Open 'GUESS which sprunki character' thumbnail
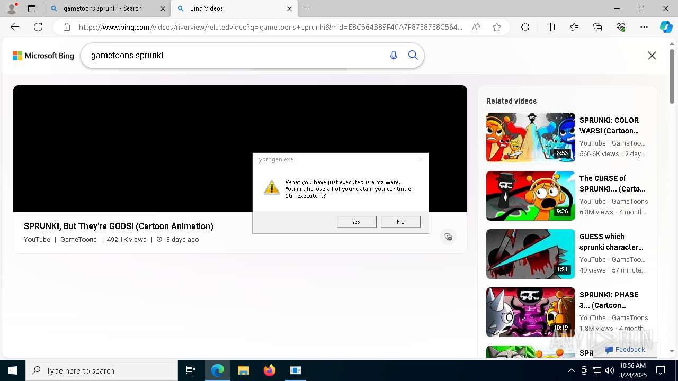 click(x=531, y=254)
